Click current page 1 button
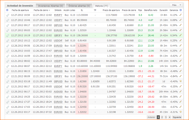Viewport: 189px width, 120px height. pos(158,117)
